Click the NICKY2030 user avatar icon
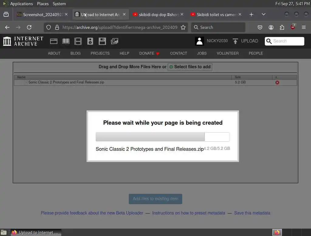This screenshot has height=236, width=311. coord(199,41)
